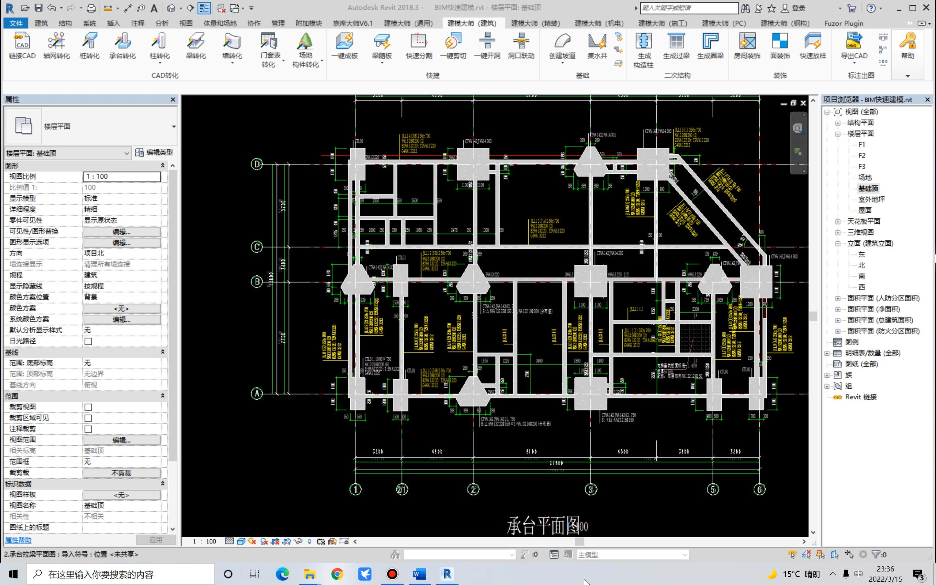Expand the 三维视图 tree node
Screen dimensions: 936x585
pyautogui.click(x=838, y=232)
